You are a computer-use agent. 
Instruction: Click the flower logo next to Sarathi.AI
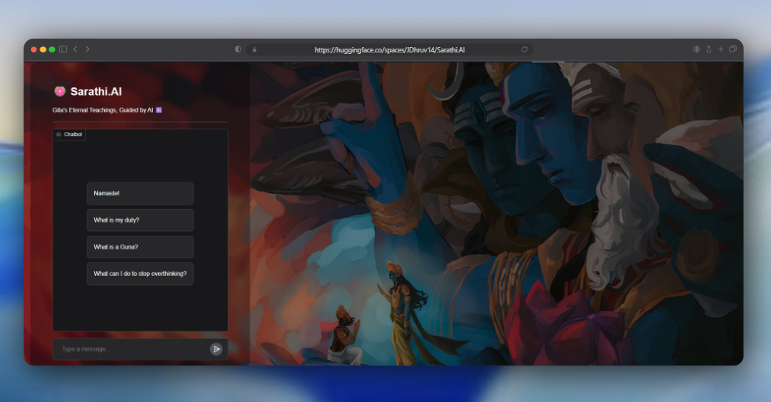coord(59,91)
